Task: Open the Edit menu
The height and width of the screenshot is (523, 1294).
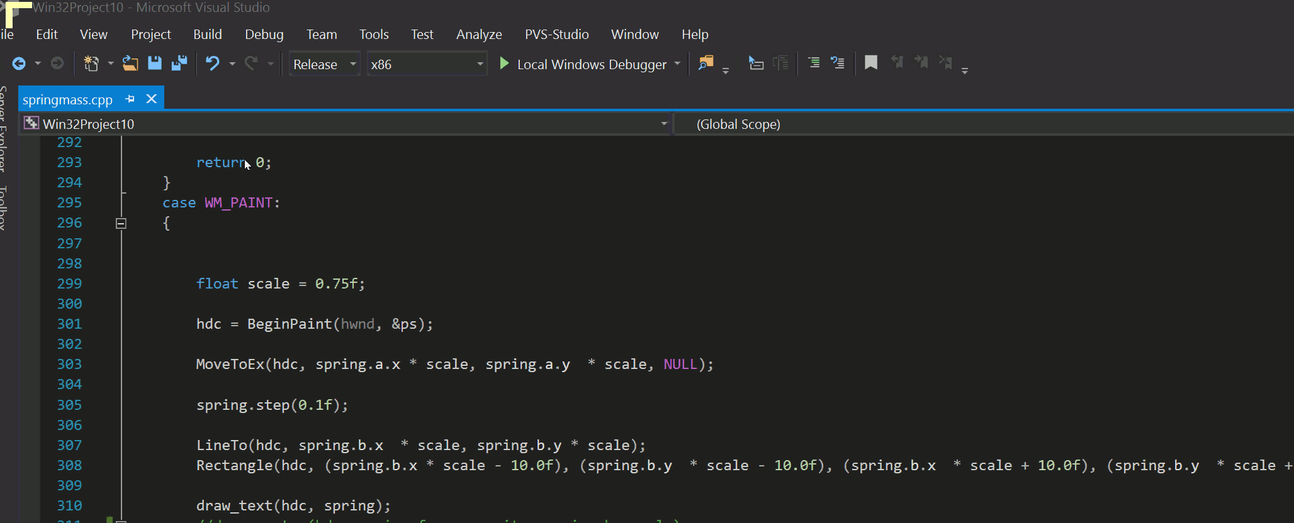Action: click(x=47, y=34)
